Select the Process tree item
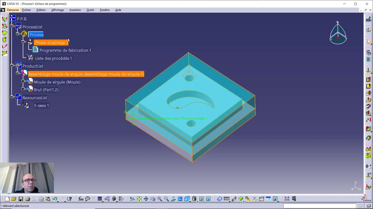This screenshot has height=209, width=373. pyautogui.click(x=36, y=35)
